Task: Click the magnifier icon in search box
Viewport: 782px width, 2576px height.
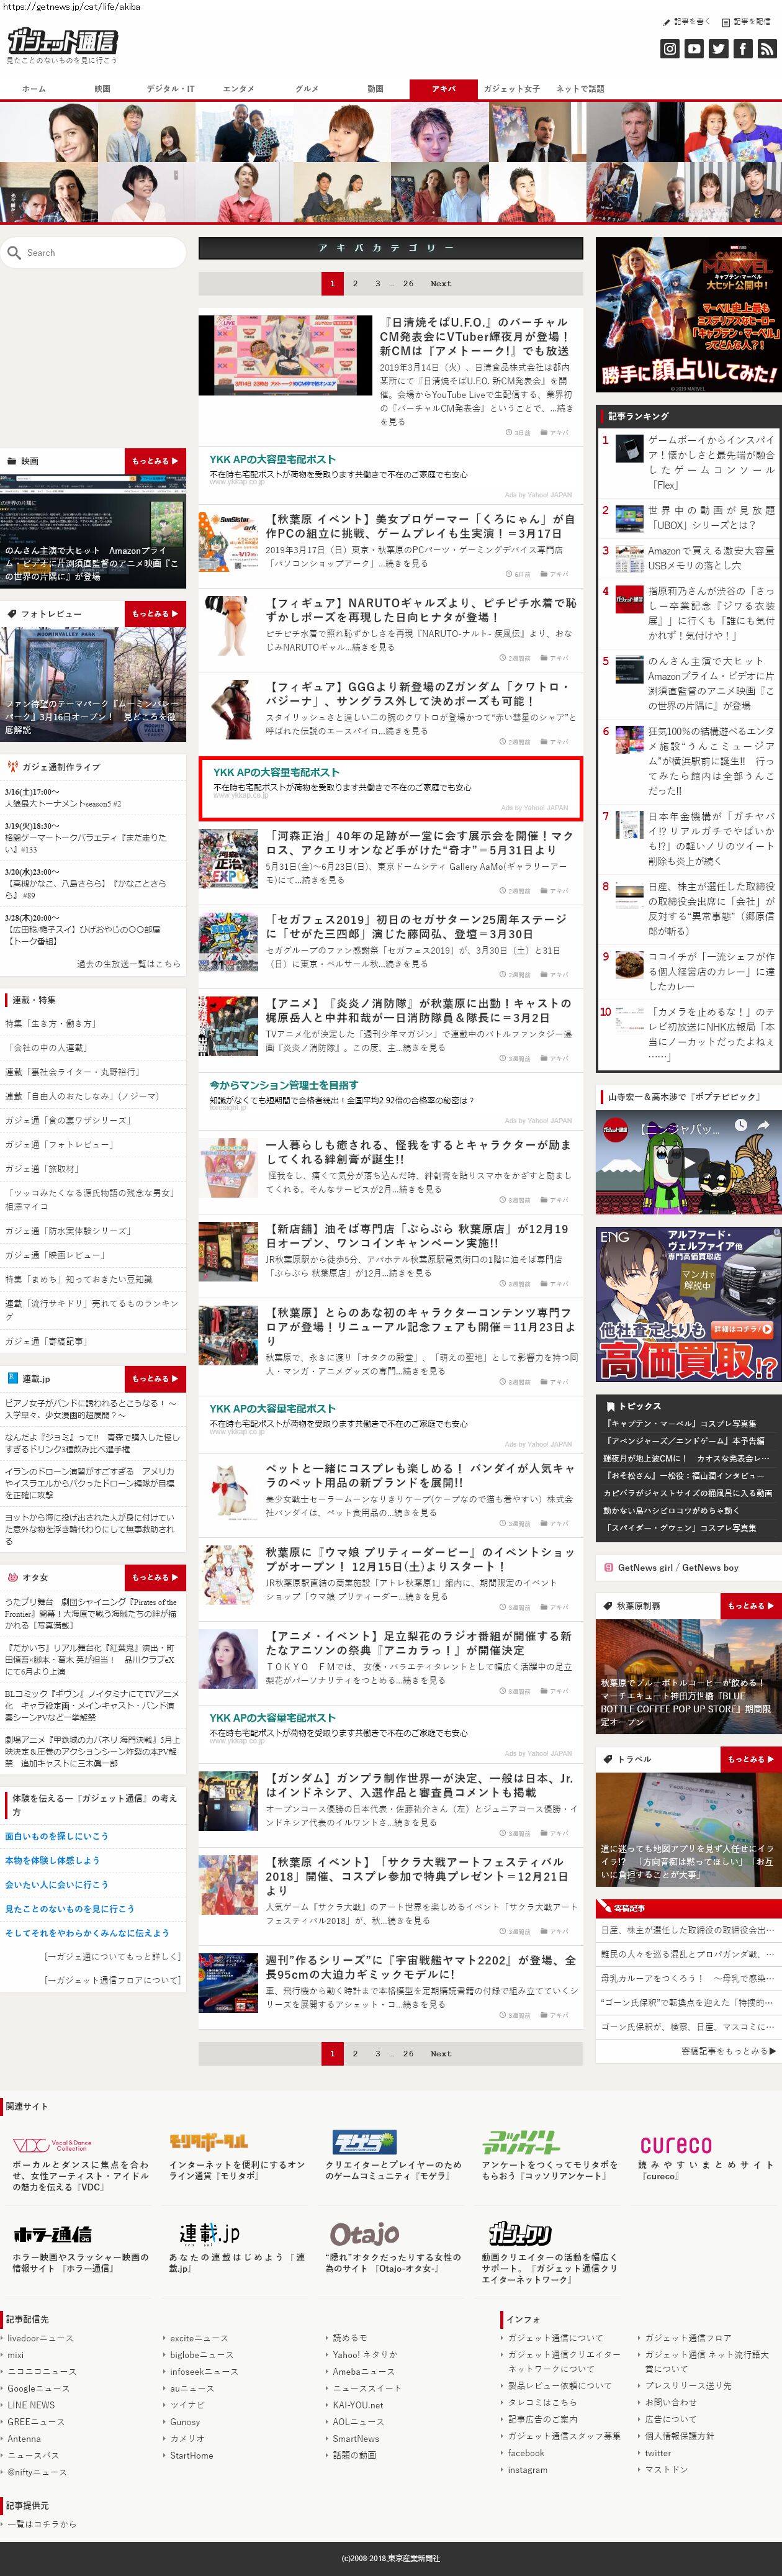Action: pyautogui.click(x=14, y=253)
